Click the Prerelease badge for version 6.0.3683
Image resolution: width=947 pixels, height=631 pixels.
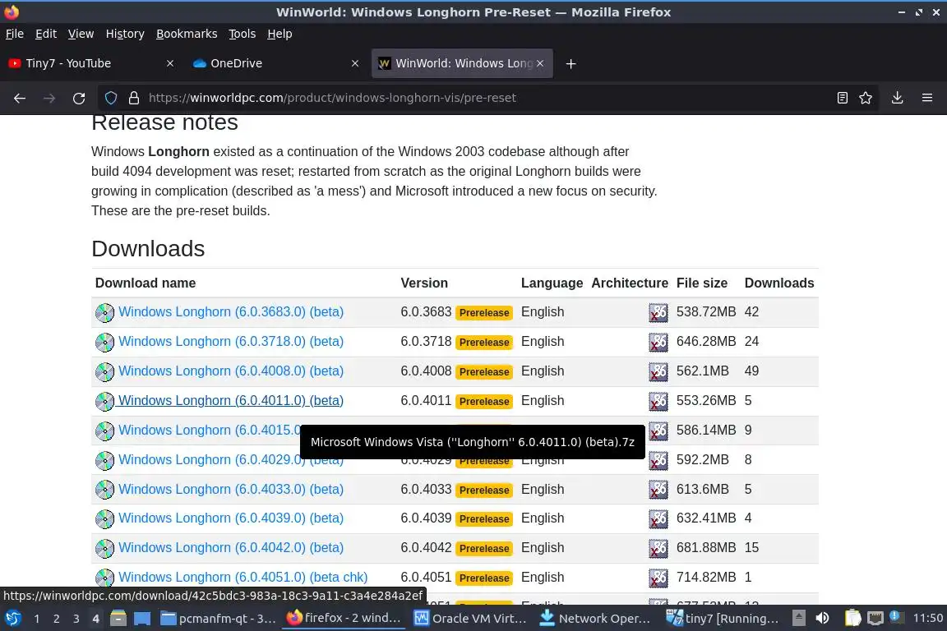[x=483, y=313]
